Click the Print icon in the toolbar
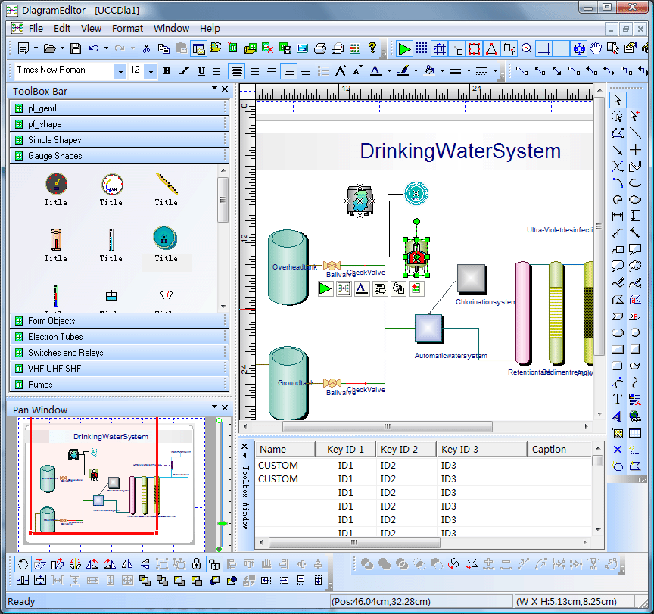The height and width of the screenshot is (614, 654). coord(319,48)
